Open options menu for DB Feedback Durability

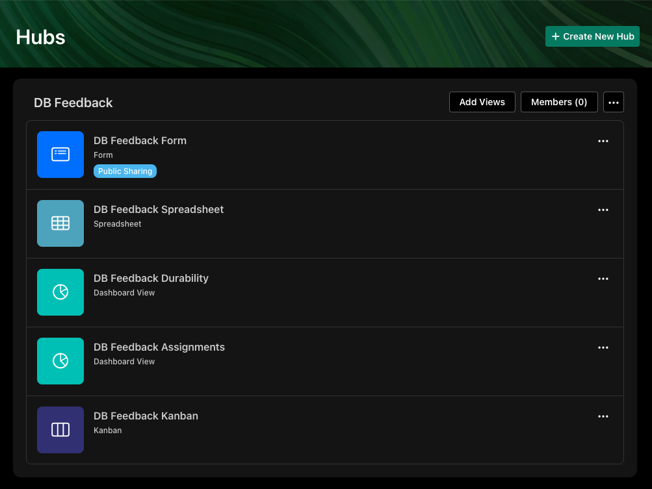[603, 279]
